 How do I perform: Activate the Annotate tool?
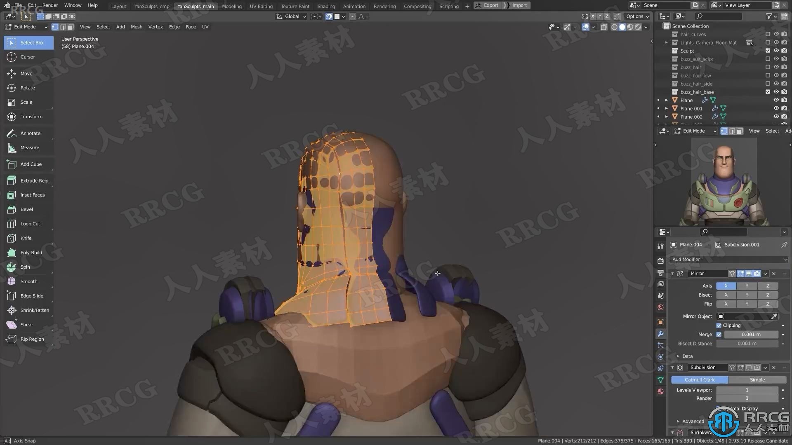[28, 133]
